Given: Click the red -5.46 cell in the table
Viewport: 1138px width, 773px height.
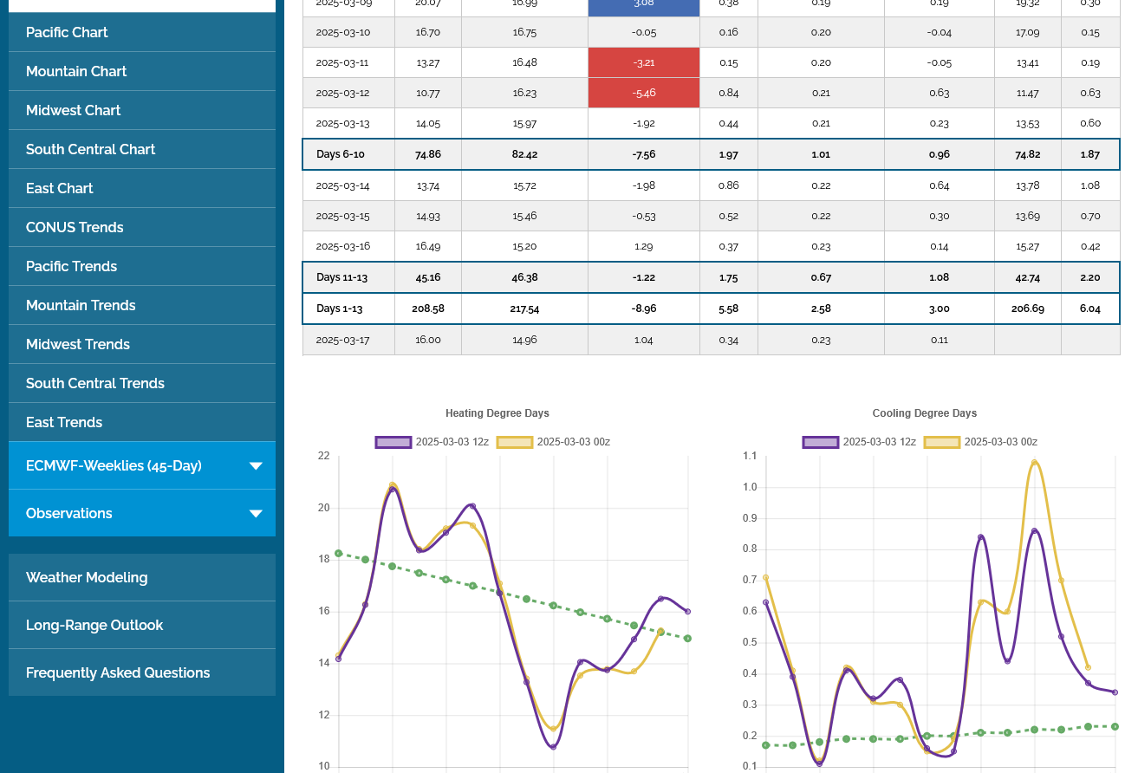Looking at the screenshot, I should pyautogui.click(x=644, y=93).
